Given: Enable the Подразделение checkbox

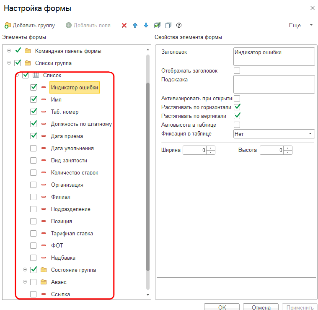Looking at the screenshot, I should pos(33,209).
